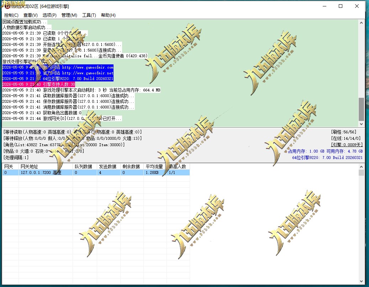Click the [处理间隔:1] status text
The height and width of the screenshot is (287, 369).
[16, 158]
